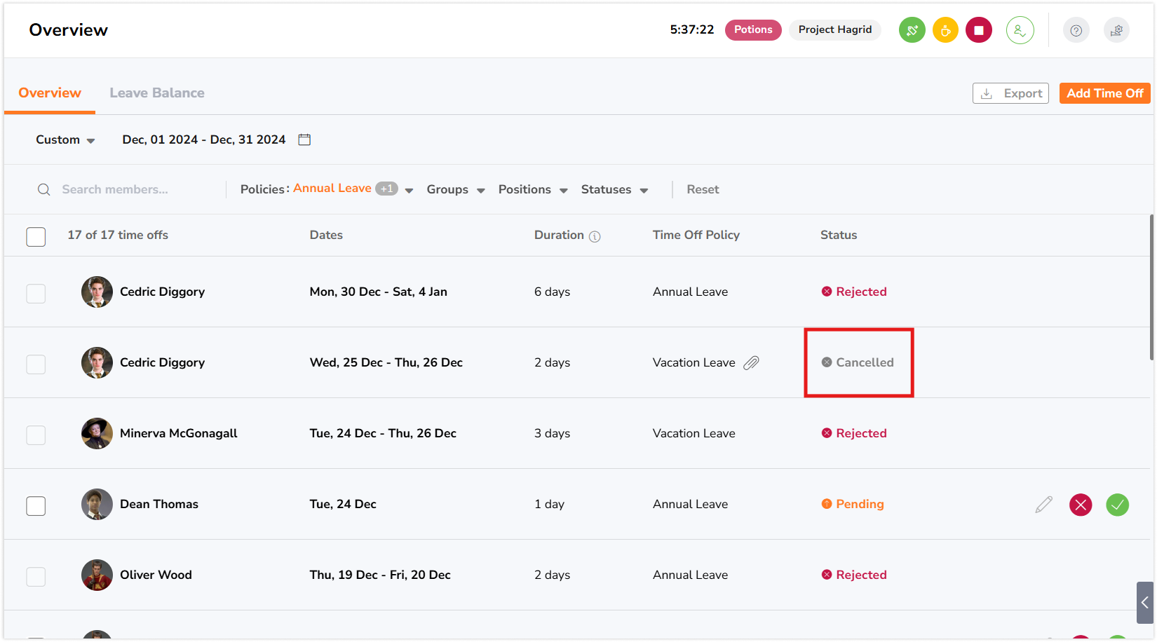1157x642 pixels.
Task: Stop the timer with the red stop button
Action: click(x=979, y=30)
